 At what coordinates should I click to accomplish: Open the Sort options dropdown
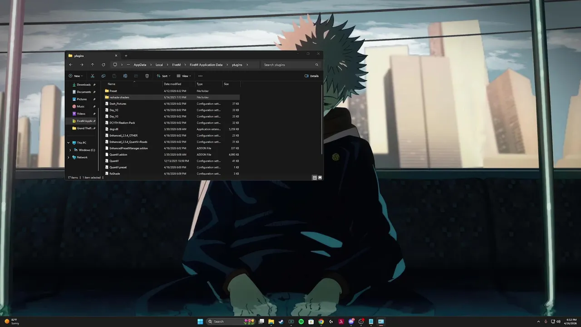click(163, 76)
